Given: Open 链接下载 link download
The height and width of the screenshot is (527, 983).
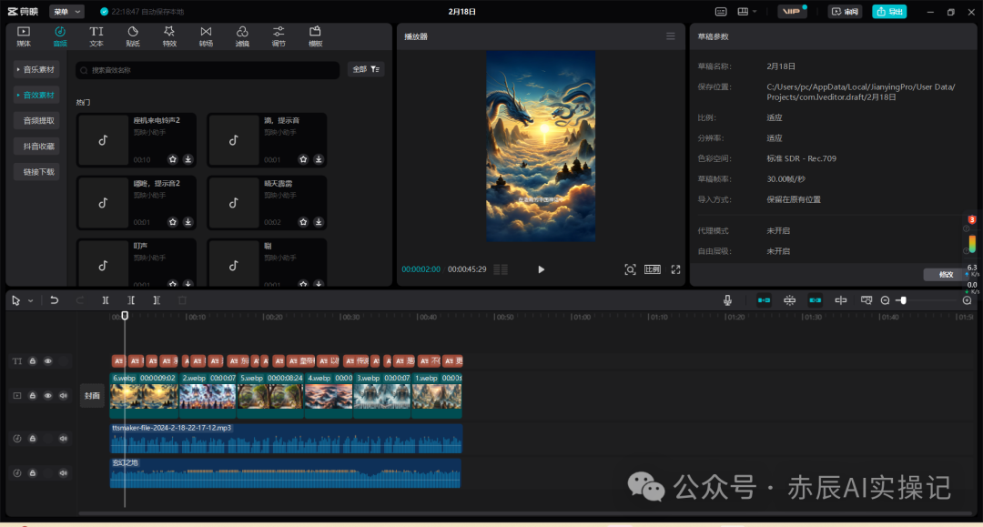Looking at the screenshot, I should tap(36, 172).
